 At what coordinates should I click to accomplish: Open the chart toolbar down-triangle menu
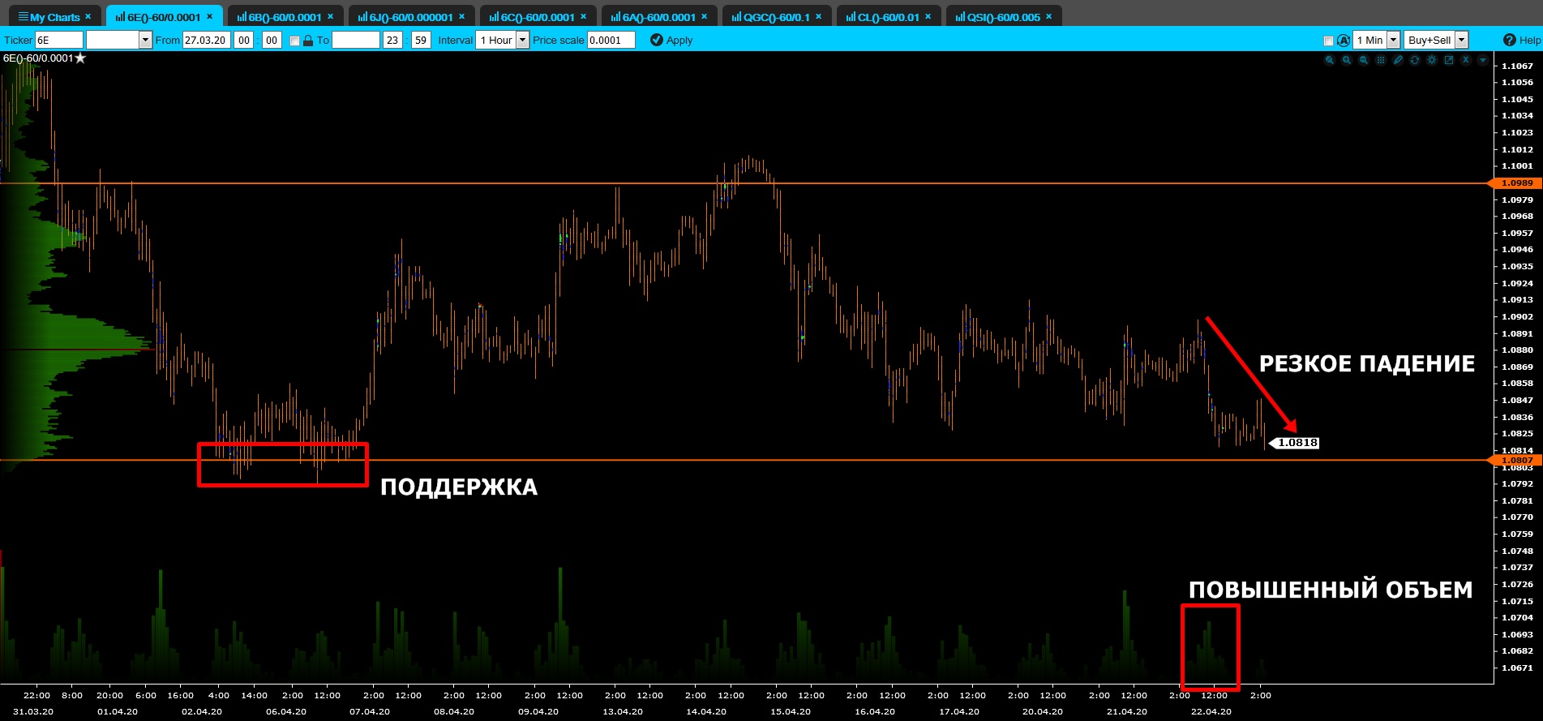[x=1483, y=61]
